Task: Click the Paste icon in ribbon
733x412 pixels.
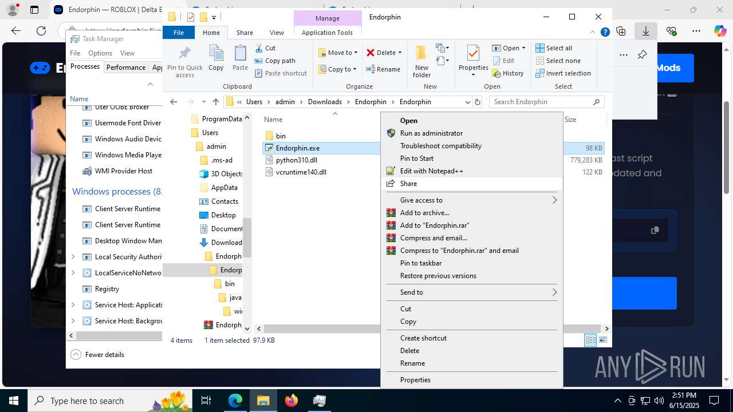Action: tap(240, 58)
